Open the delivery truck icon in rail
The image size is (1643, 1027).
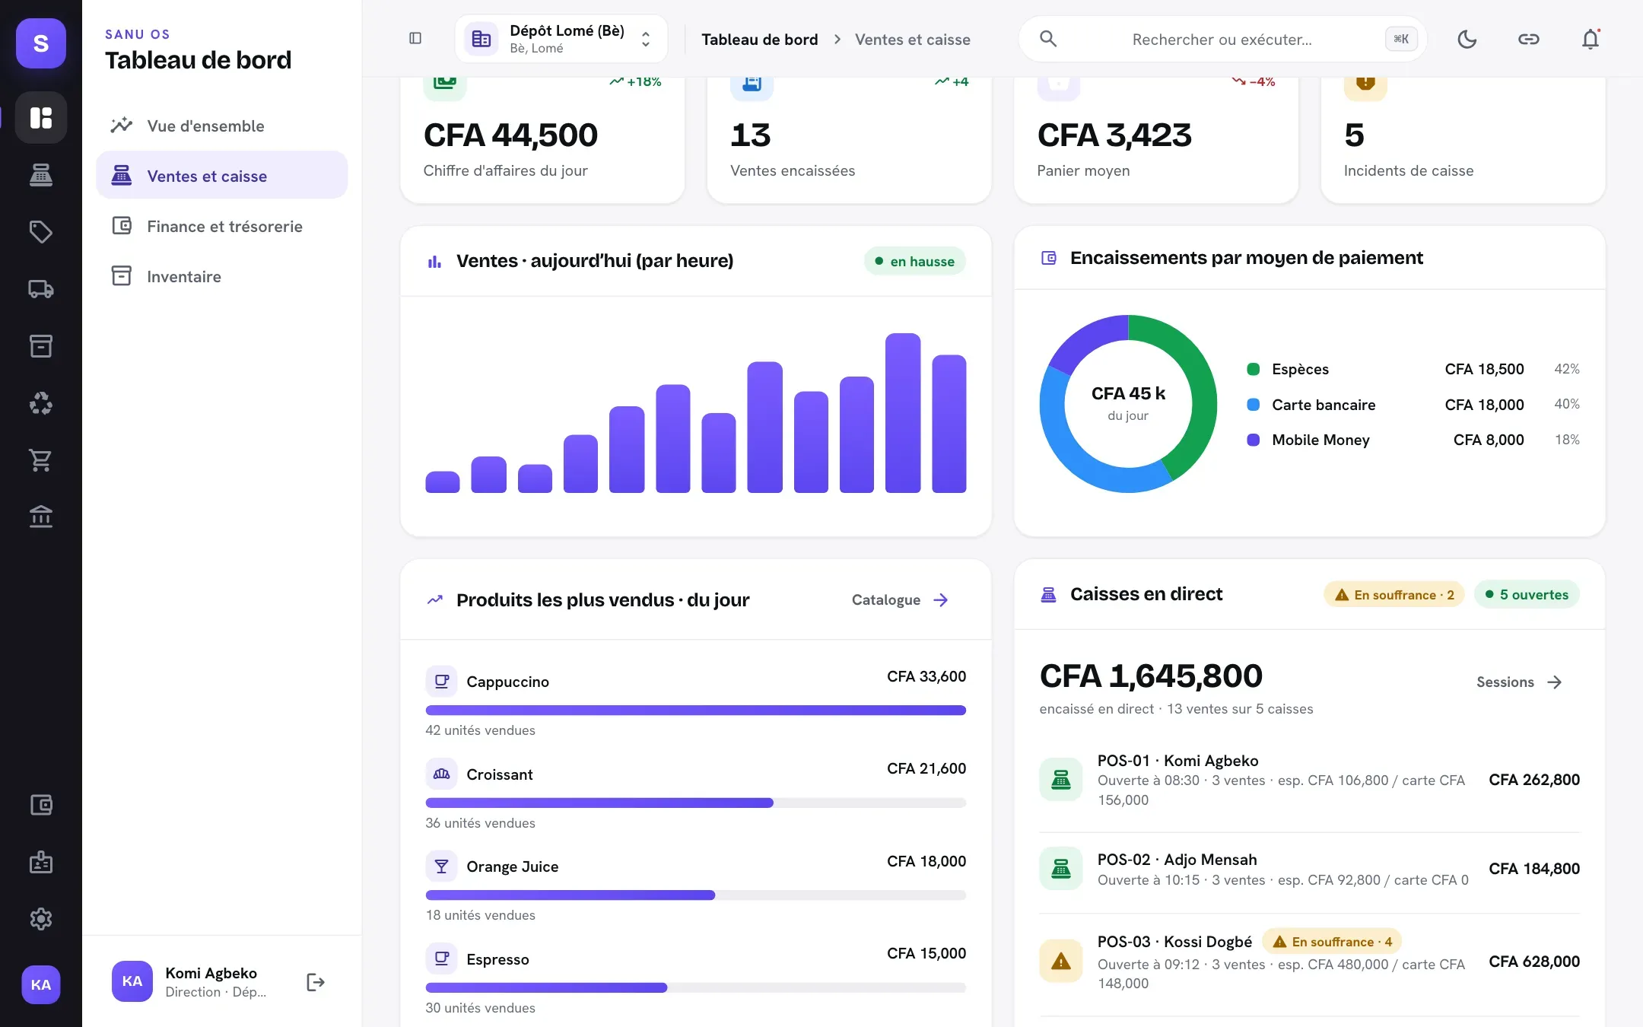pyautogui.click(x=41, y=289)
